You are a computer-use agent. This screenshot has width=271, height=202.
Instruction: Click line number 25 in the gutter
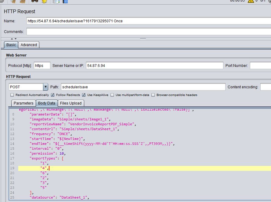pos(12,197)
